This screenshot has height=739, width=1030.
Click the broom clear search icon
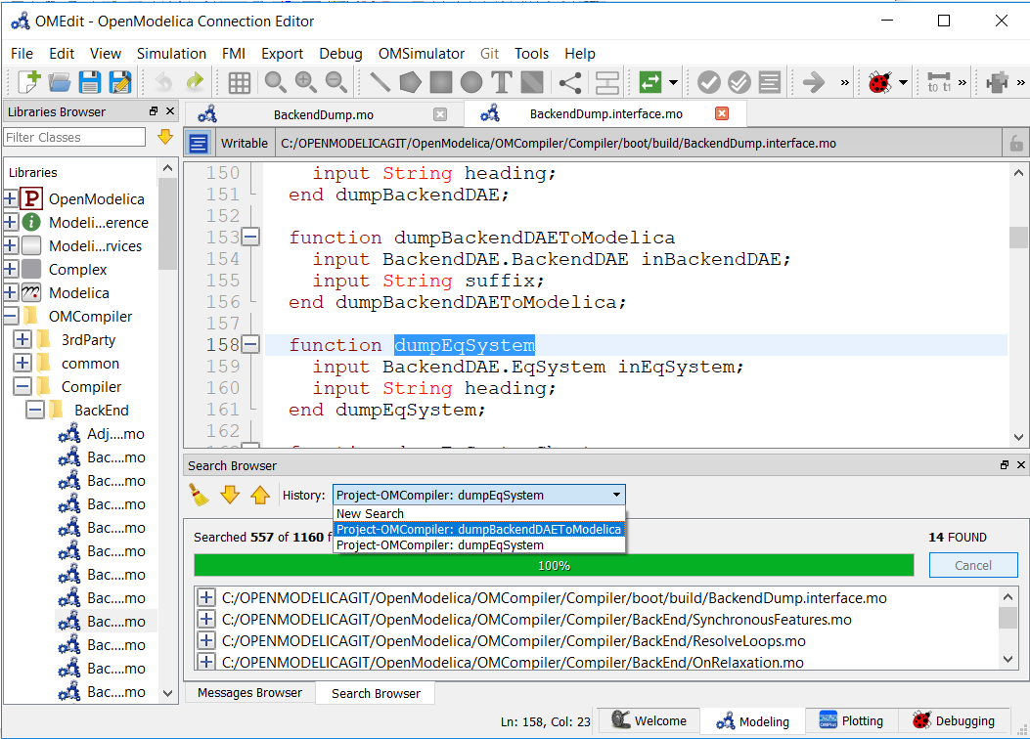[x=200, y=495]
